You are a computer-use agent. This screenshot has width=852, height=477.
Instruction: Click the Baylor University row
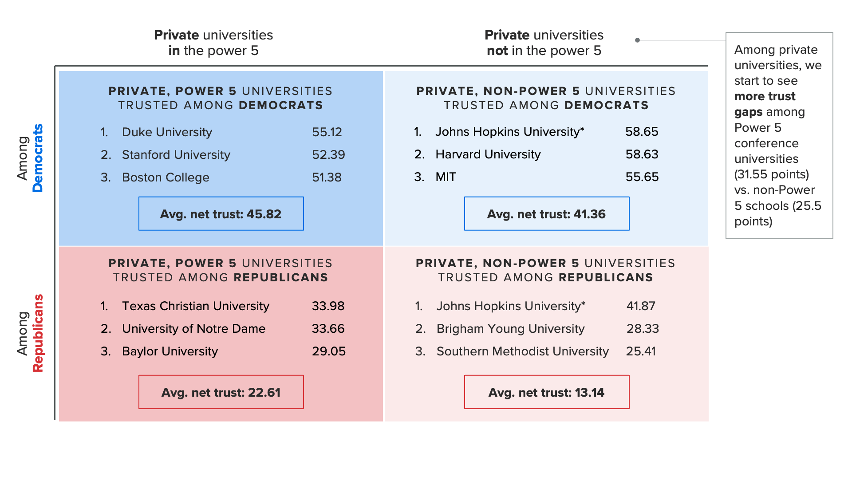click(x=170, y=351)
